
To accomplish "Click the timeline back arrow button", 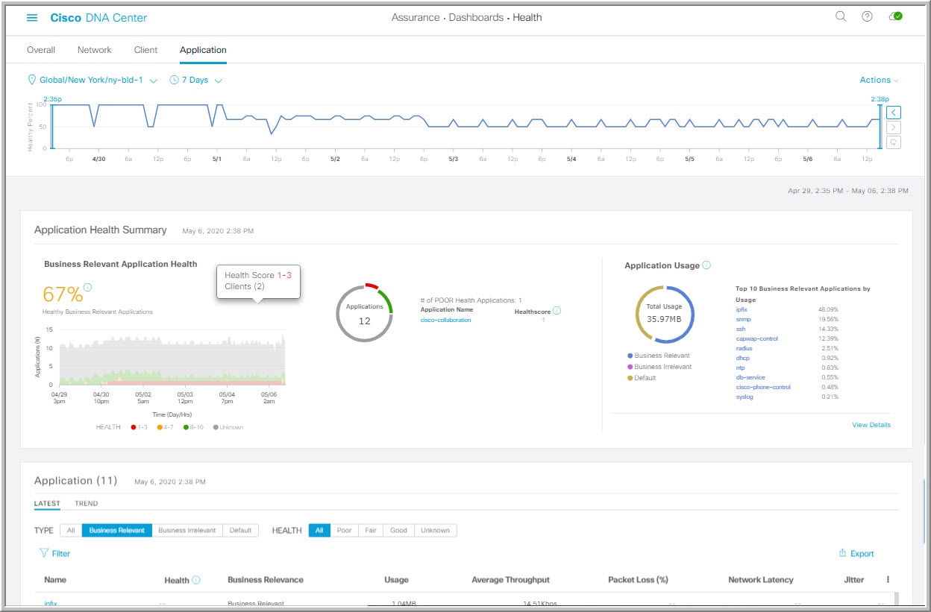I will [894, 113].
